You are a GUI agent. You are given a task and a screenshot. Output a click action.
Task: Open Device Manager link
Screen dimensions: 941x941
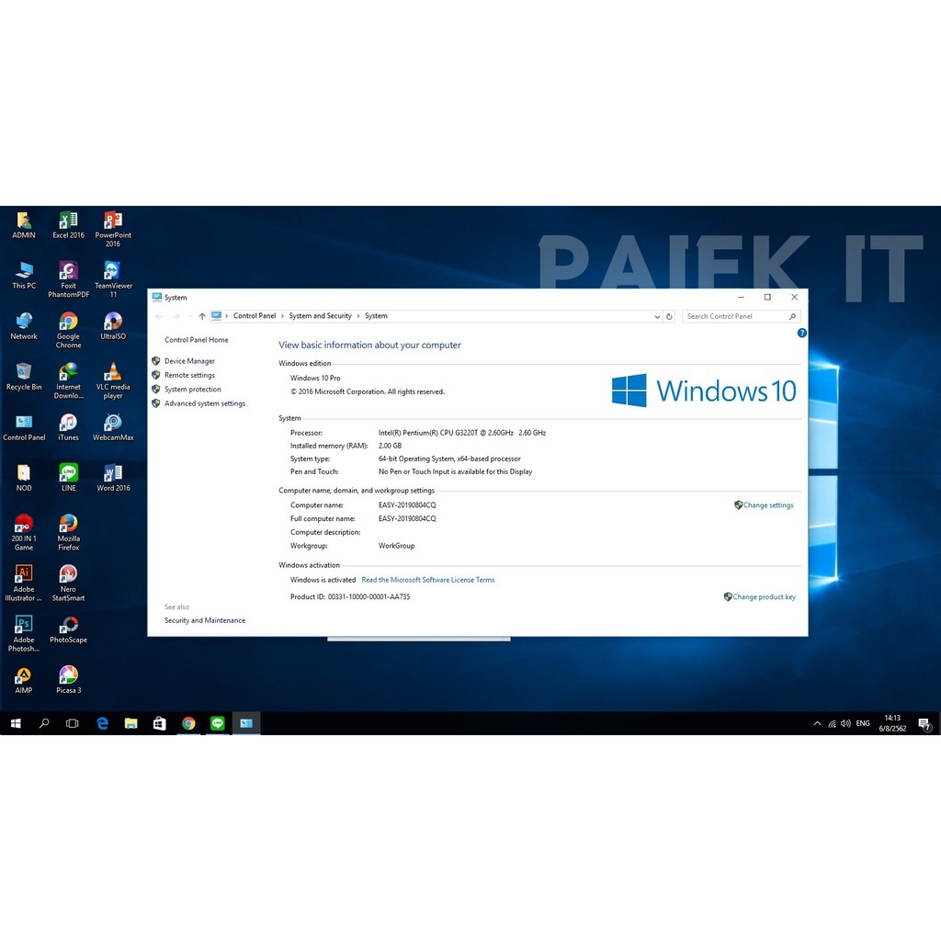(x=189, y=361)
